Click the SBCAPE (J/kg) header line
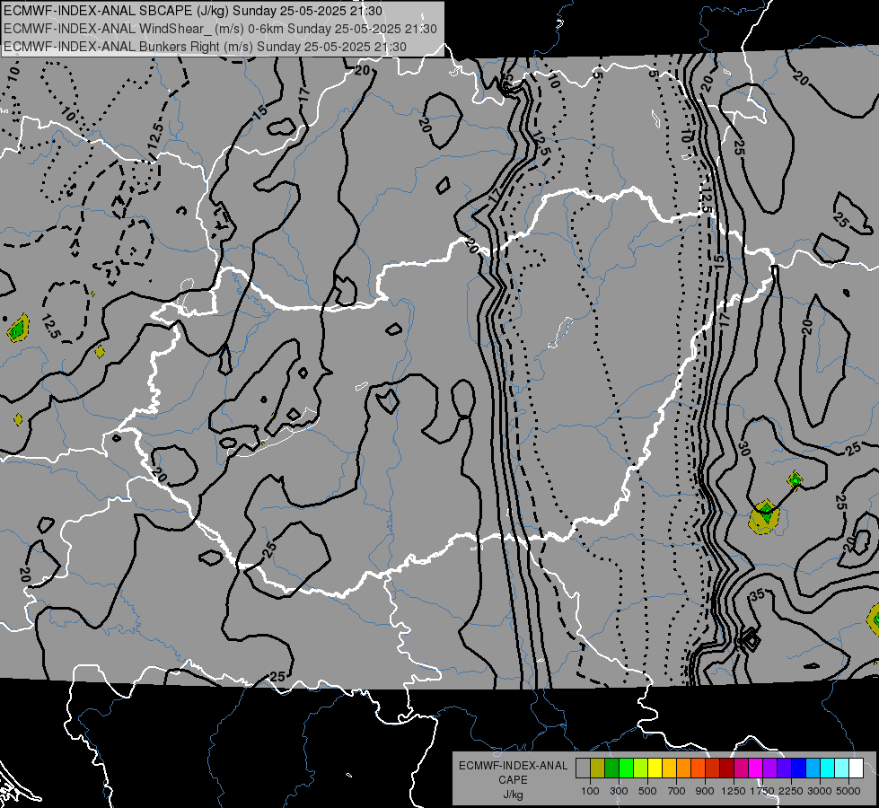Screen dimensions: 879x808 coord(193,11)
